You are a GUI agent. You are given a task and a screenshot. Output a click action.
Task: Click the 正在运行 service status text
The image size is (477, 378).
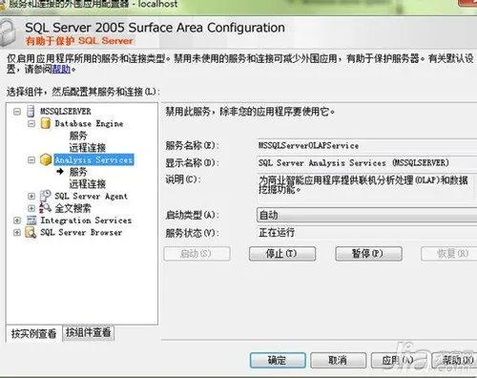click(277, 233)
